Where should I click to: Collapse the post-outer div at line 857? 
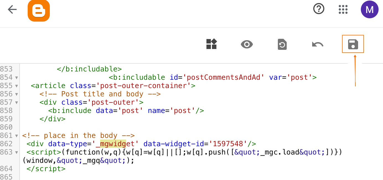click(x=17, y=102)
